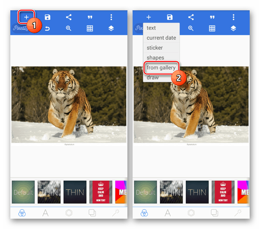260x229 pixels.
Task: Open layers icon in left screen
Action: pyautogui.click(x=111, y=28)
